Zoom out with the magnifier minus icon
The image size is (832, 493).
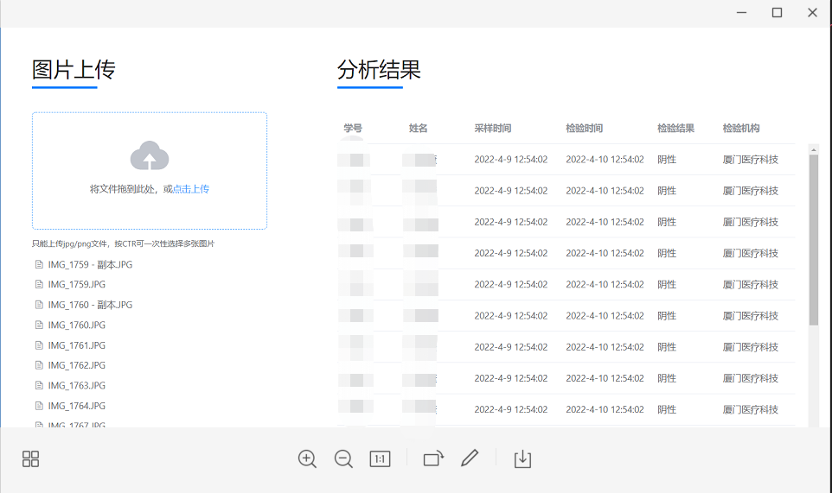(x=343, y=459)
